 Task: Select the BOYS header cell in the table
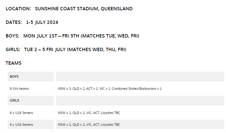30,76
